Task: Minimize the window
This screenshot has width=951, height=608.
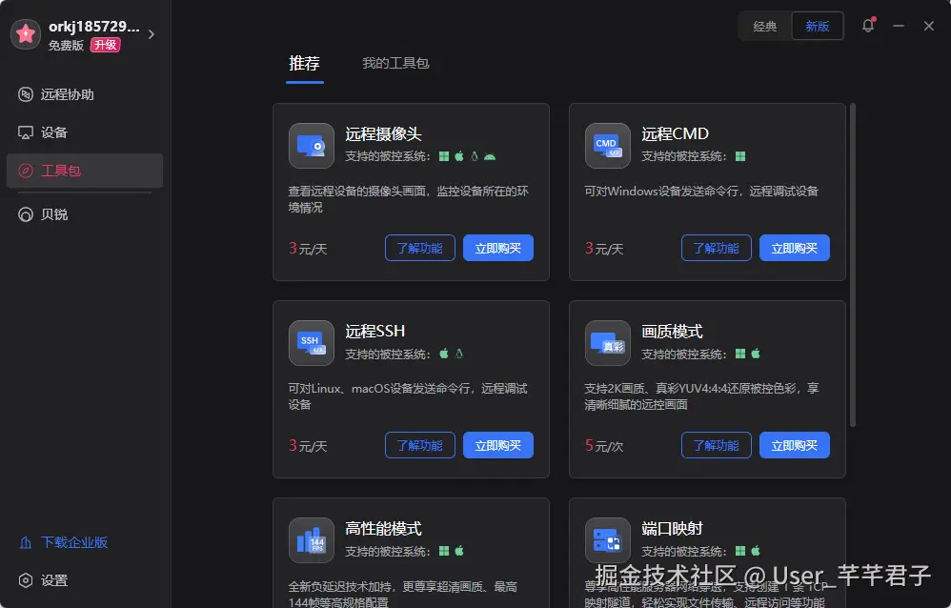Action: (x=899, y=26)
